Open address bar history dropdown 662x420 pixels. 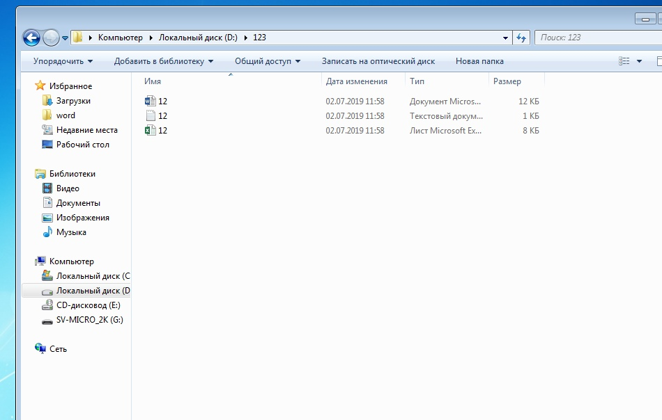pyautogui.click(x=505, y=38)
